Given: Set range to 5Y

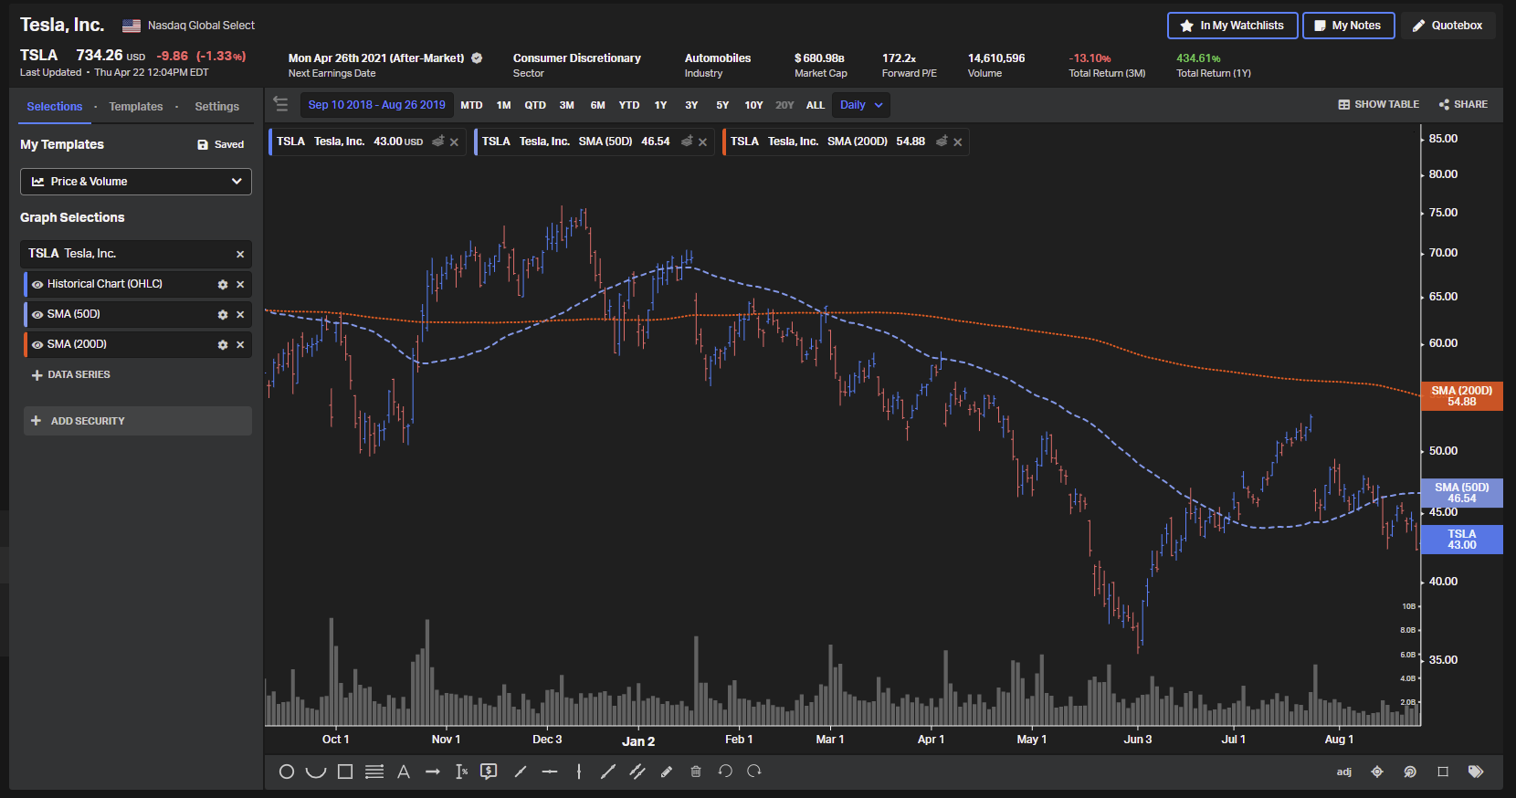Looking at the screenshot, I should [722, 105].
